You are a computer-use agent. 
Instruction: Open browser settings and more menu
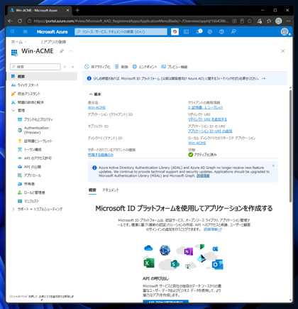[x=288, y=21]
